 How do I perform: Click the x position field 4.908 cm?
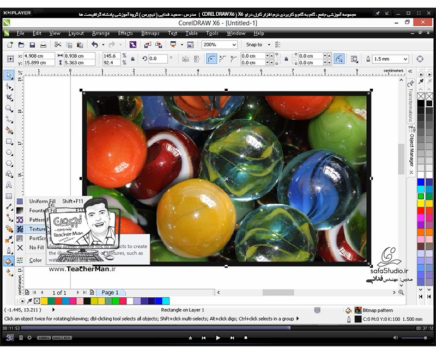39,56
